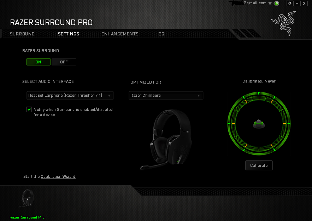Switch to the Surround tab
This screenshot has height=221, width=312.
pyautogui.click(x=22, y=34)
